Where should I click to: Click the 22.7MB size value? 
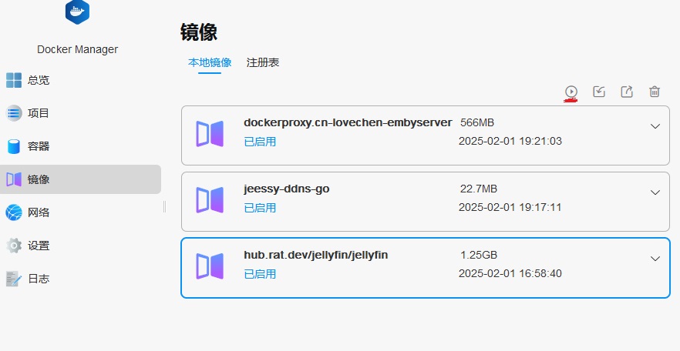[478, 189]
